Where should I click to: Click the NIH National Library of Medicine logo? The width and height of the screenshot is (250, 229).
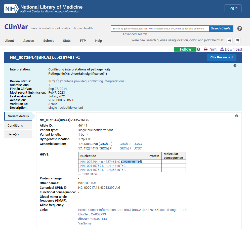pos(43,9)
